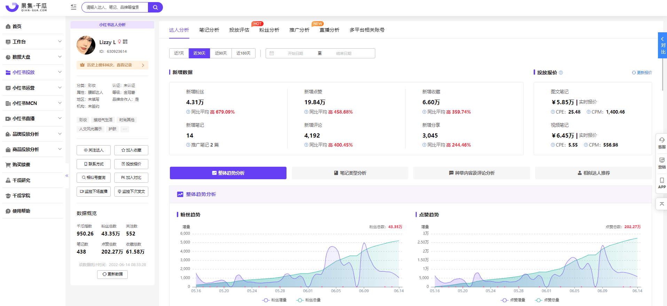Open 种草内容及评论分析 section
This screenshot has width=667, height=306.
pyautogui.click(x=472, y=173)
